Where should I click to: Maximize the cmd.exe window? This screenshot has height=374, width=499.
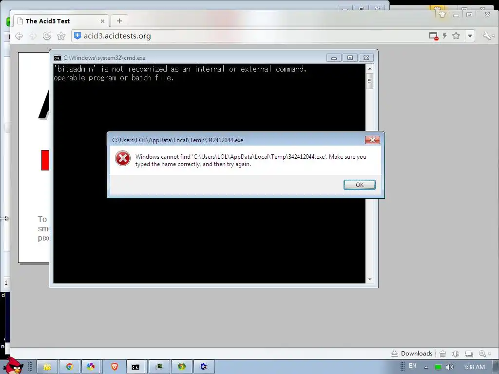350,58
